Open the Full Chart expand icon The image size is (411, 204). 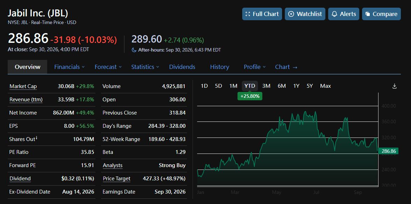point(248,14)
